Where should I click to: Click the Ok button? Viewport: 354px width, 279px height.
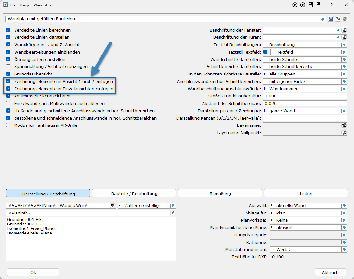[x=33, y=272]
